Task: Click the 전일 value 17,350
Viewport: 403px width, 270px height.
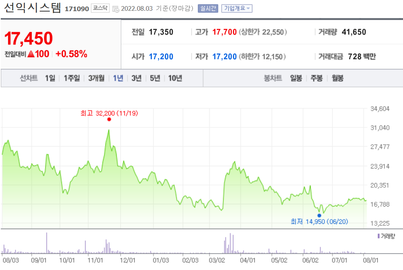Action: pyautogui.click(x=161, y=32)
